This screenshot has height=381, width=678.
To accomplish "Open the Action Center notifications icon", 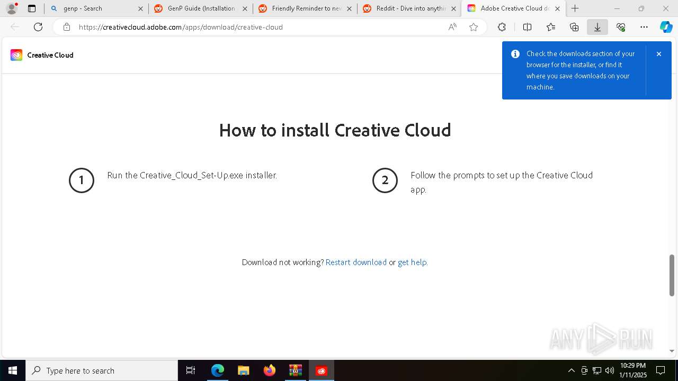I will point(661,370).
